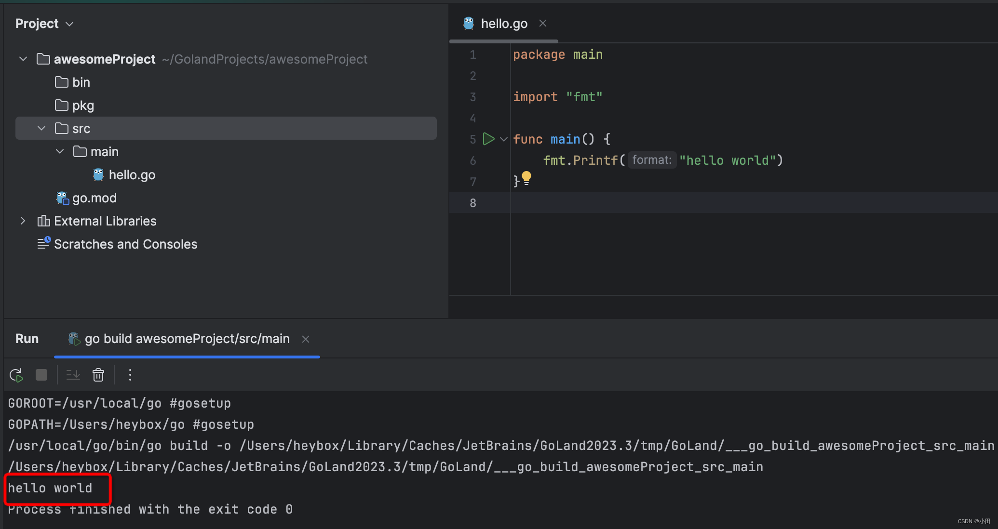Close the hello.go editor tab
998x529 pixels.
543,23
